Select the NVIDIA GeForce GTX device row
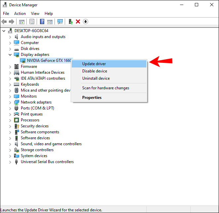 click(x=46, y=61)
